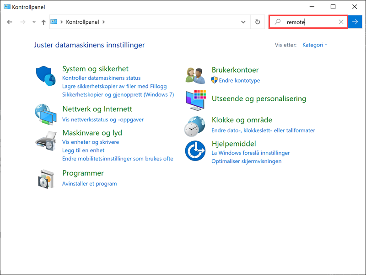The width and height of the screenshot is (366, 275).
Task: Open the Nettverk og Internett globe icon
Action: (45, 114)
